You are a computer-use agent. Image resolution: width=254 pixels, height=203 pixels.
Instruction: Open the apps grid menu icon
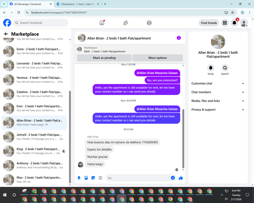point(225,23)
